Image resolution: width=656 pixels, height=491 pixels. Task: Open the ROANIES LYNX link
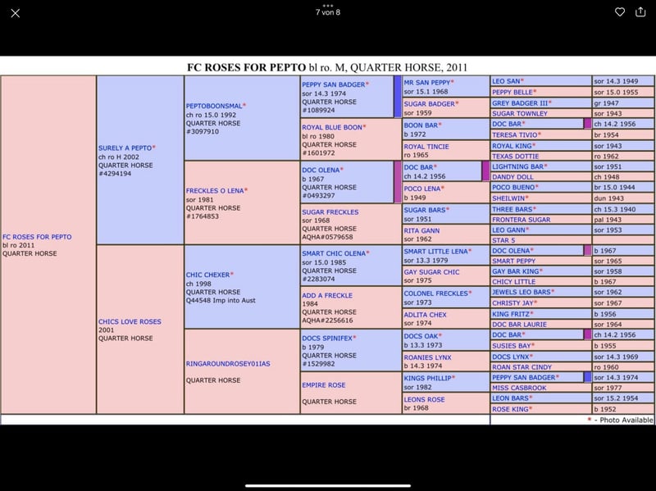click(427, 357)
